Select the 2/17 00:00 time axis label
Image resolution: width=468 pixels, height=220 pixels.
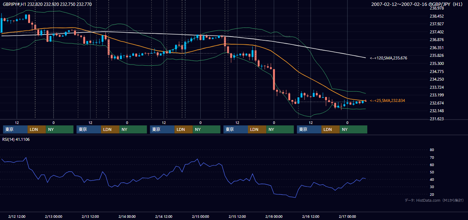coord(347,216)
